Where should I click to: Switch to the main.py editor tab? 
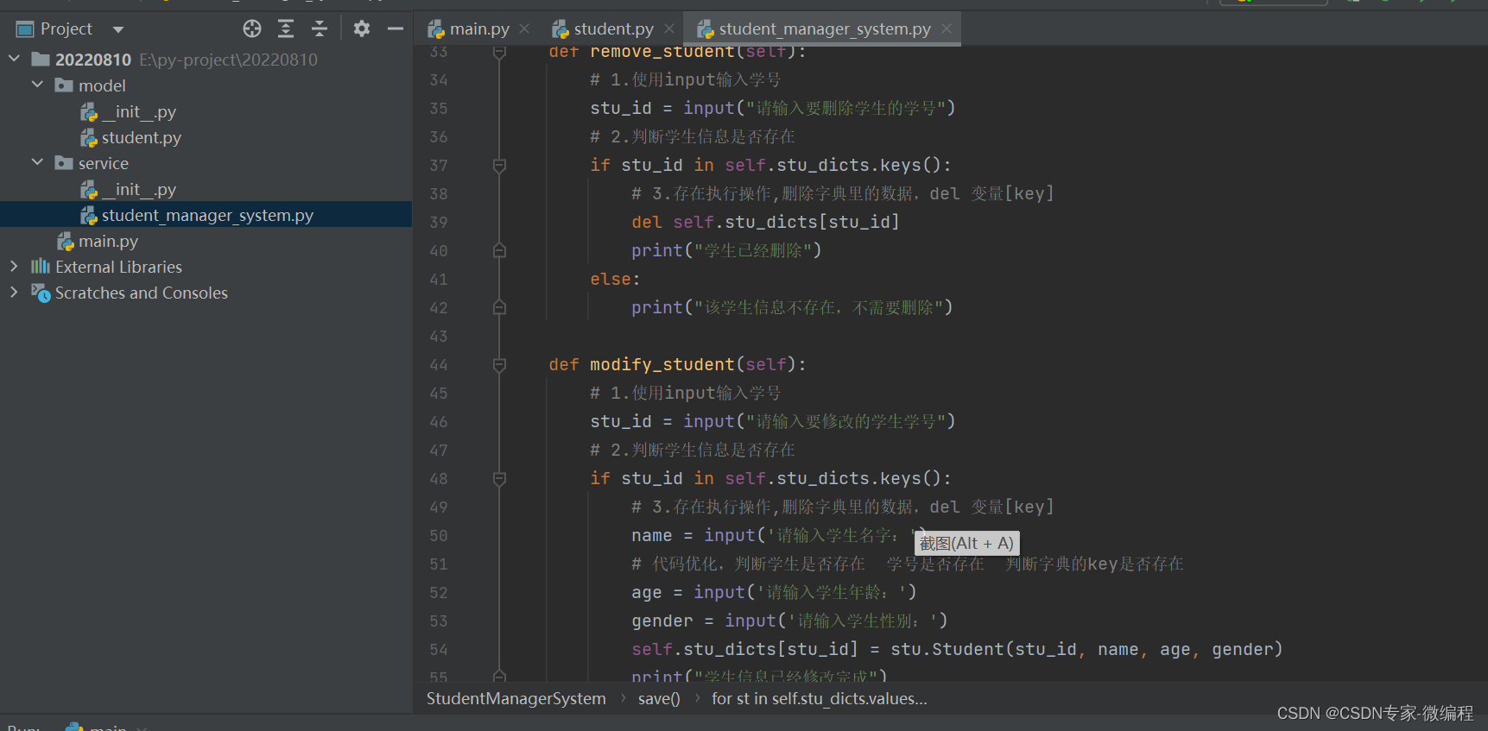[x=479, y=29]
